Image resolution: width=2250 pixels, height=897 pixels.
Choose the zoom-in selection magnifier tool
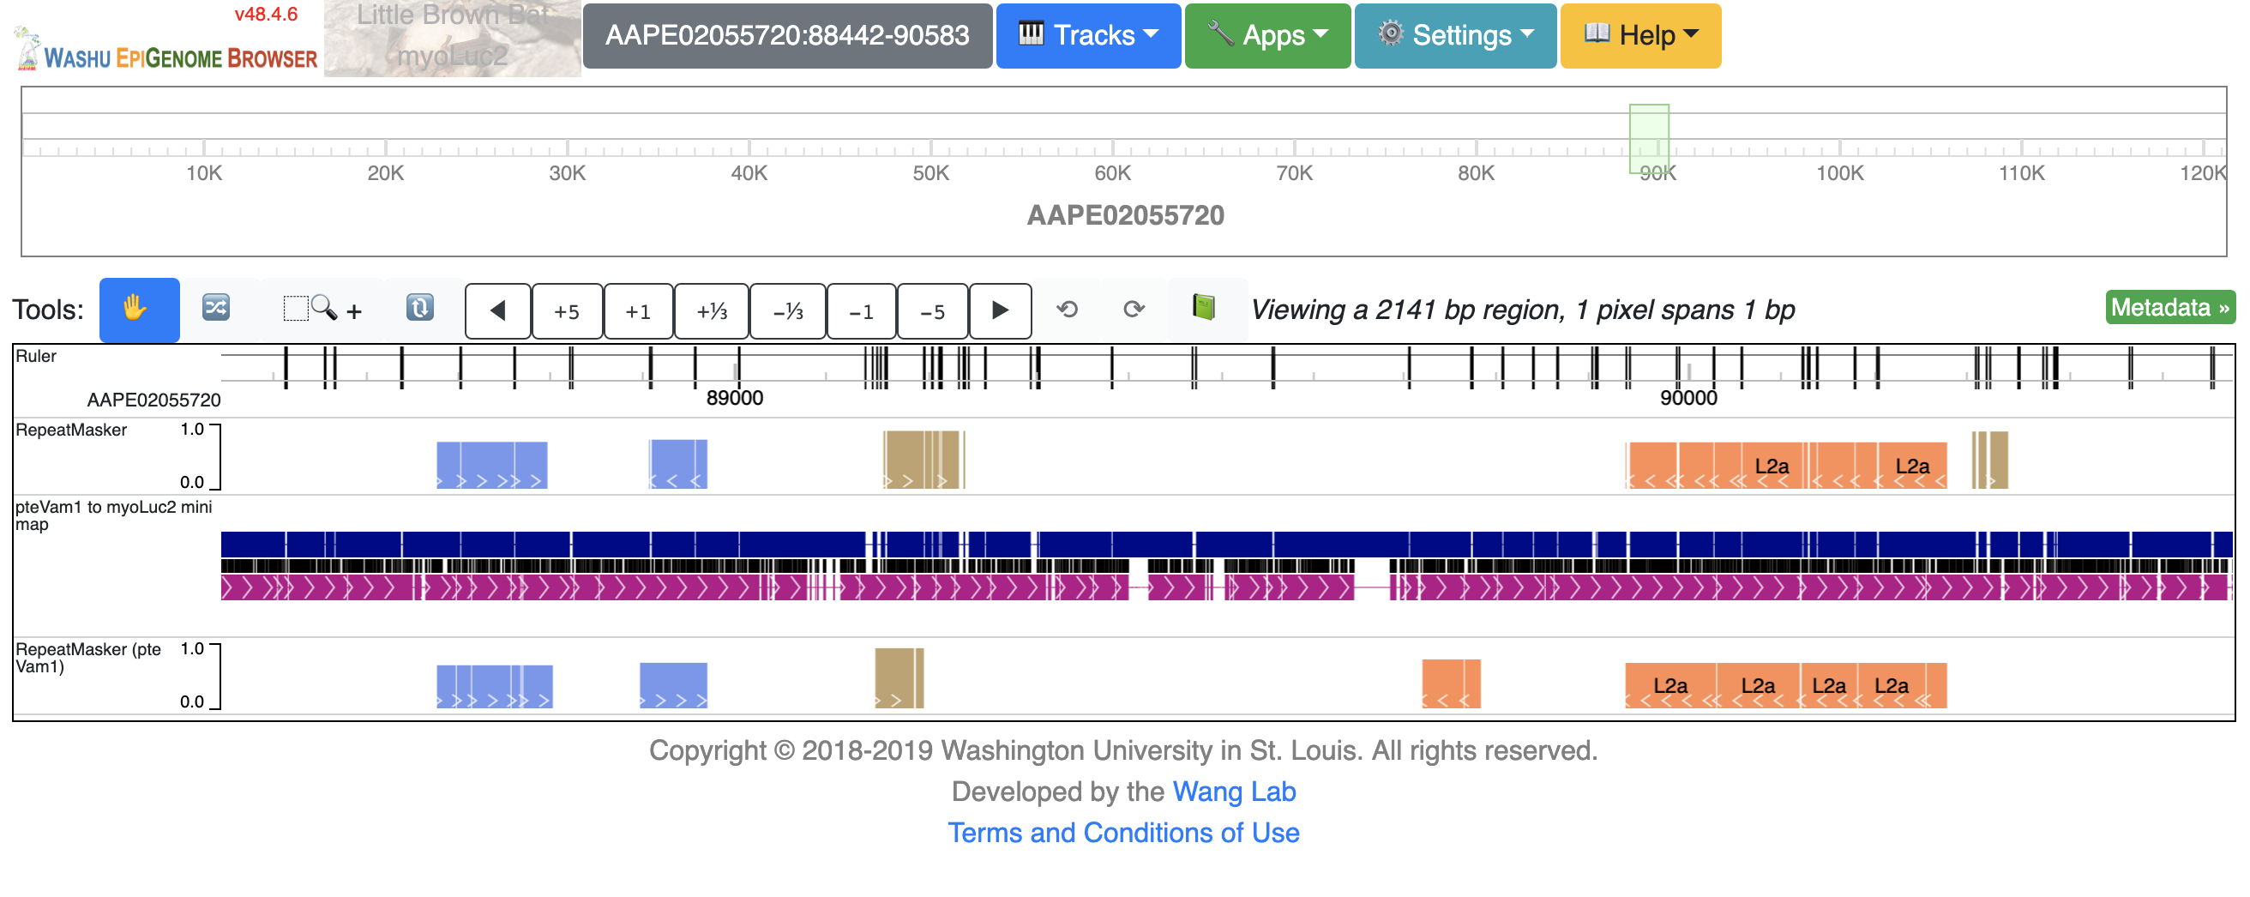(322, 310)
